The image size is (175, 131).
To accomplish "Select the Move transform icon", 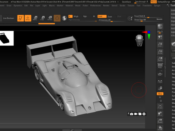I will pyautogui.click(x=35, y=18).
